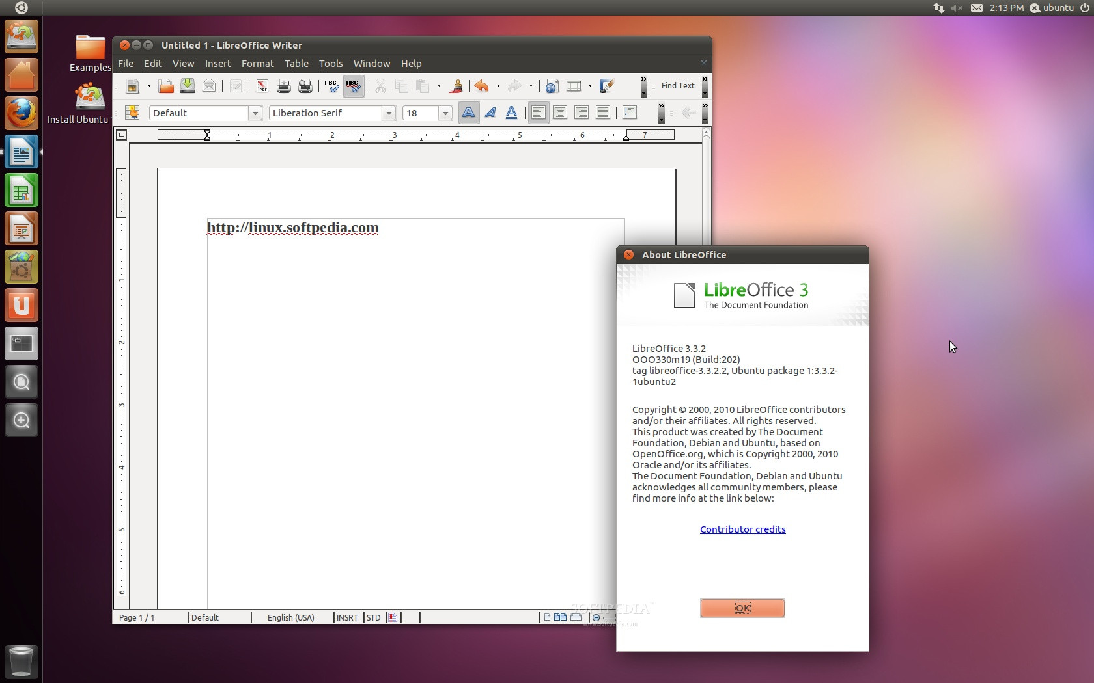This screenshot has width=1094, height=683.
Task: Open Ubuntu Software Center launcher icon
Action: [21, 267]
